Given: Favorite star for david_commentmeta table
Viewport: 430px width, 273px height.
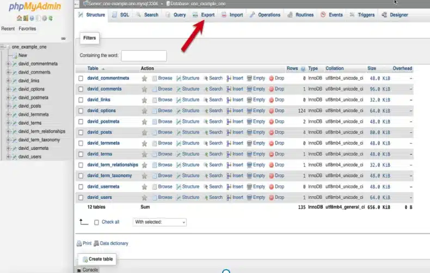Looking at the screenshot, I should pyautogui.click(x=144, y=78).
